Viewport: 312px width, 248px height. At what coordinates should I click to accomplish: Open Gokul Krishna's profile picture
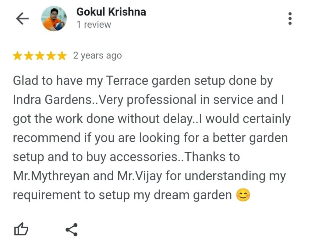tap(54, 19)
